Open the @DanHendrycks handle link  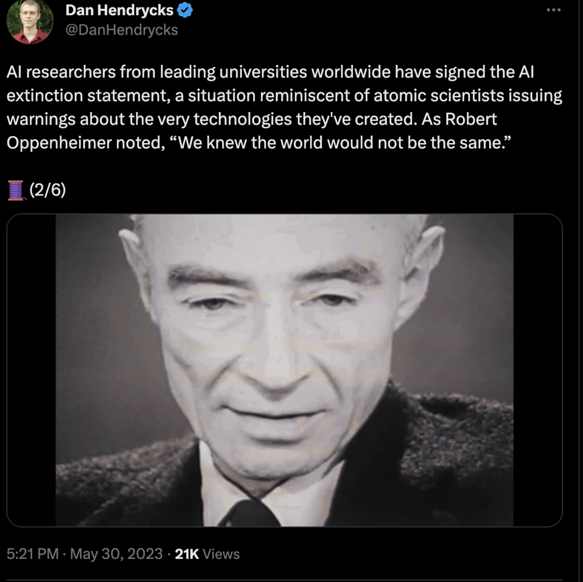[x=122, y=30]
